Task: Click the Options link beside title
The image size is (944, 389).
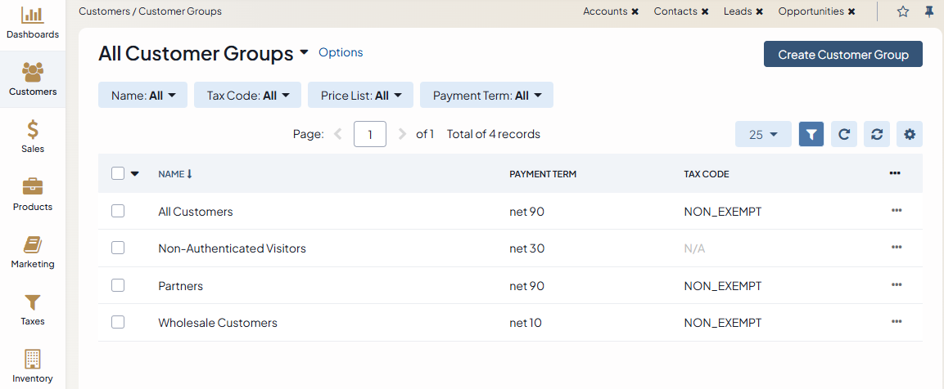Action: pos(341,52)
